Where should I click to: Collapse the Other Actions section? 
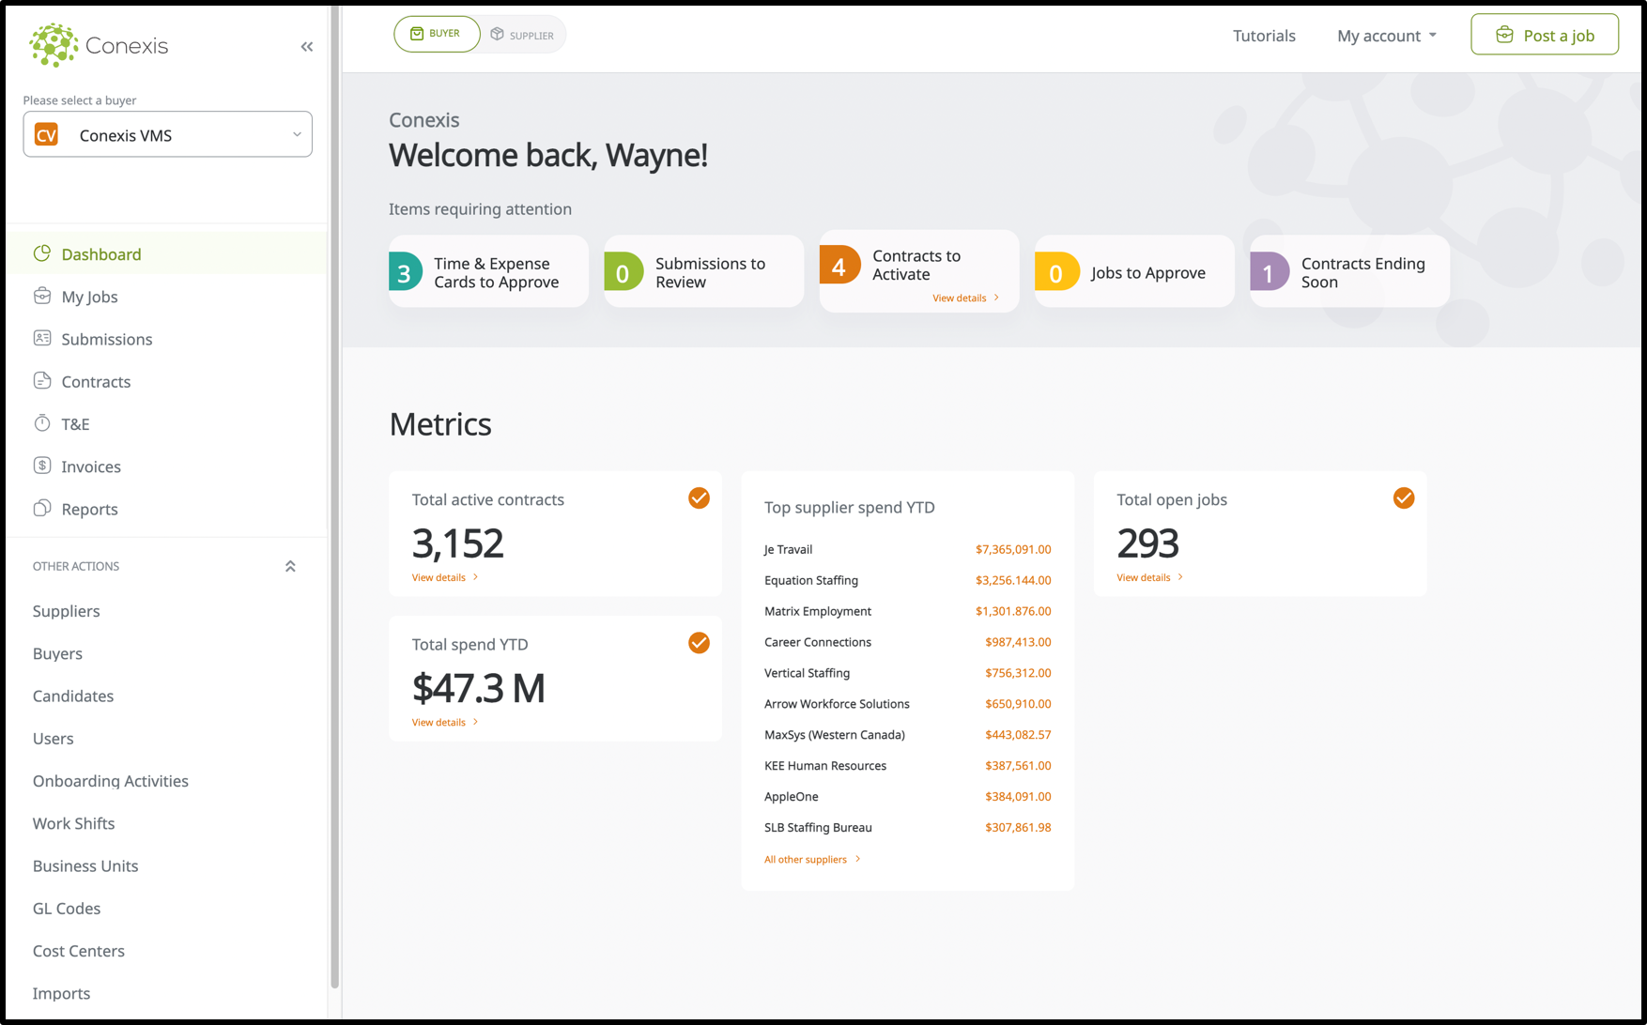pos(290,566)
